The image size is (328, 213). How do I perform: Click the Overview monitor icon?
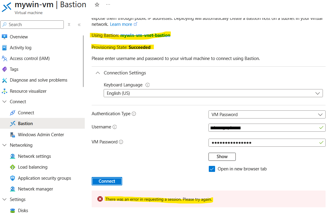click(x=4, y=37)
